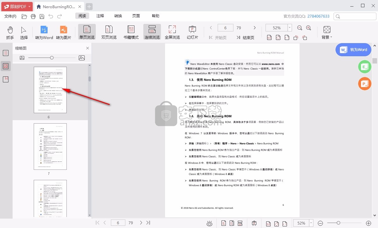378x228 pixels.
Task: Click the search input field
Action: (x=355, y=16)
